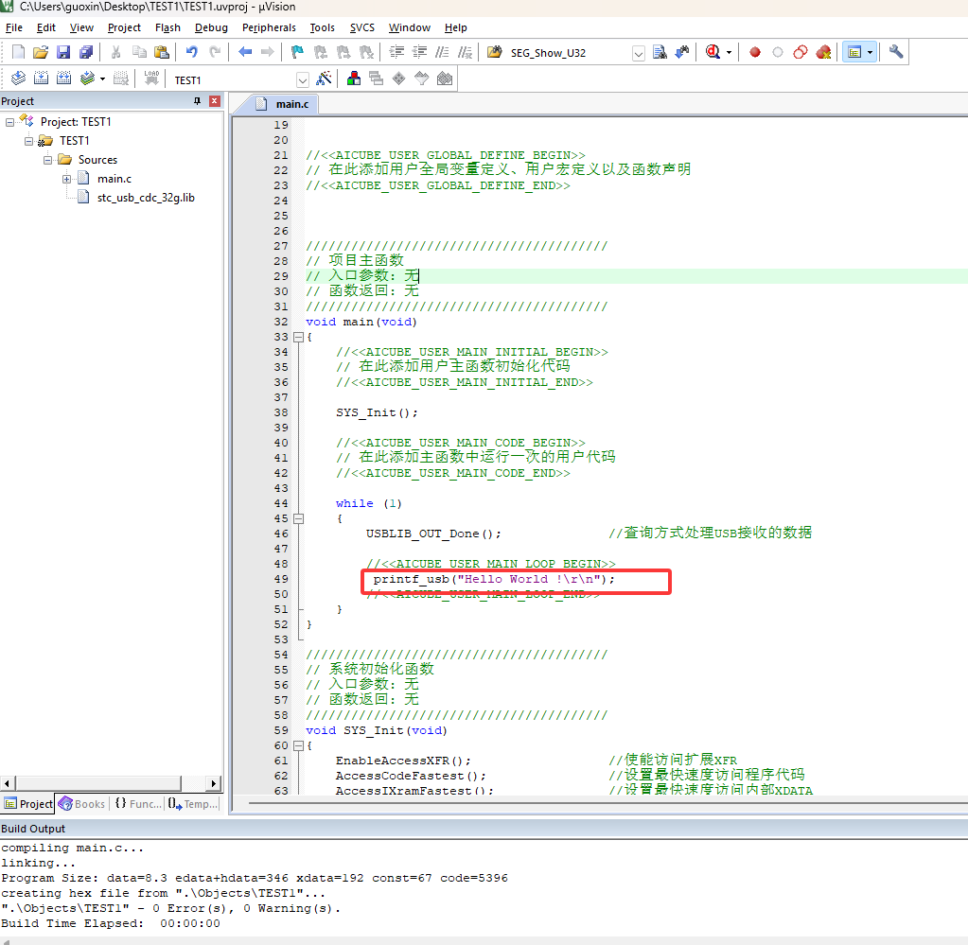The width and height of the screenshot is (968, 945).
Task: Select main.c file in project tree
Action: coord(114,179)
